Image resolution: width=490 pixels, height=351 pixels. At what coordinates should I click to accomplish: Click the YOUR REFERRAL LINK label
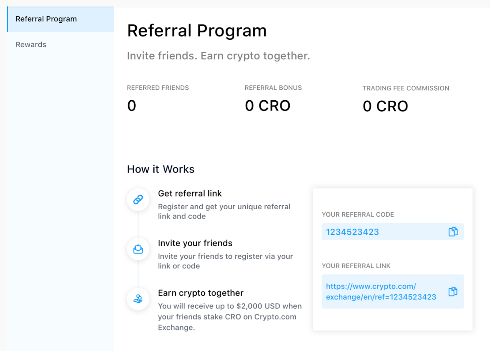pos(356,266)
